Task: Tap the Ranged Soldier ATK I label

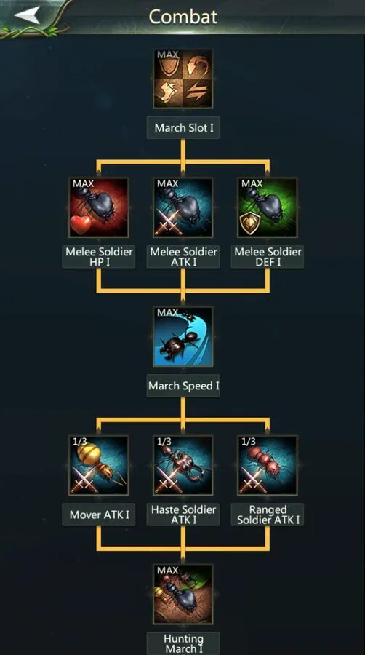Action: [268, 515]
